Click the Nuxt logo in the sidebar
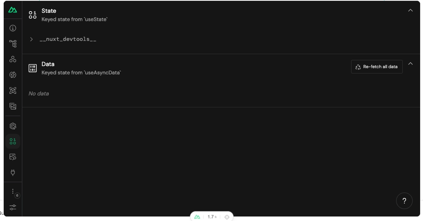 pos(13,10)
